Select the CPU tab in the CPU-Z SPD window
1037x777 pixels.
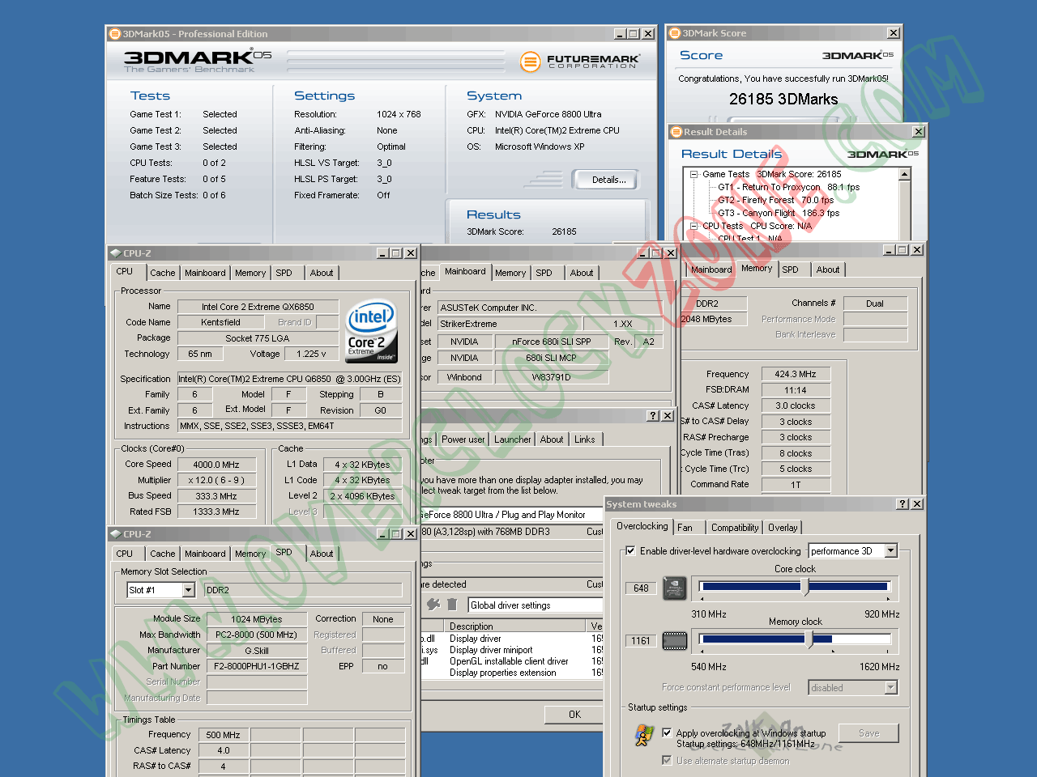tap(125, 554)
